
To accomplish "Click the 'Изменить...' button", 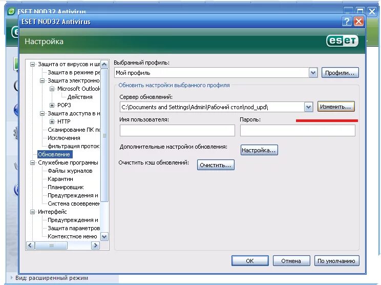I will (x=336, y=107).
